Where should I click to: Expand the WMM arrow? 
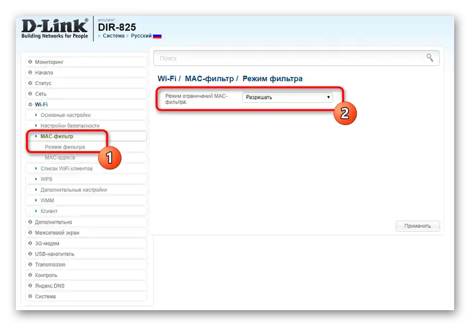click(x=36, y=200)
